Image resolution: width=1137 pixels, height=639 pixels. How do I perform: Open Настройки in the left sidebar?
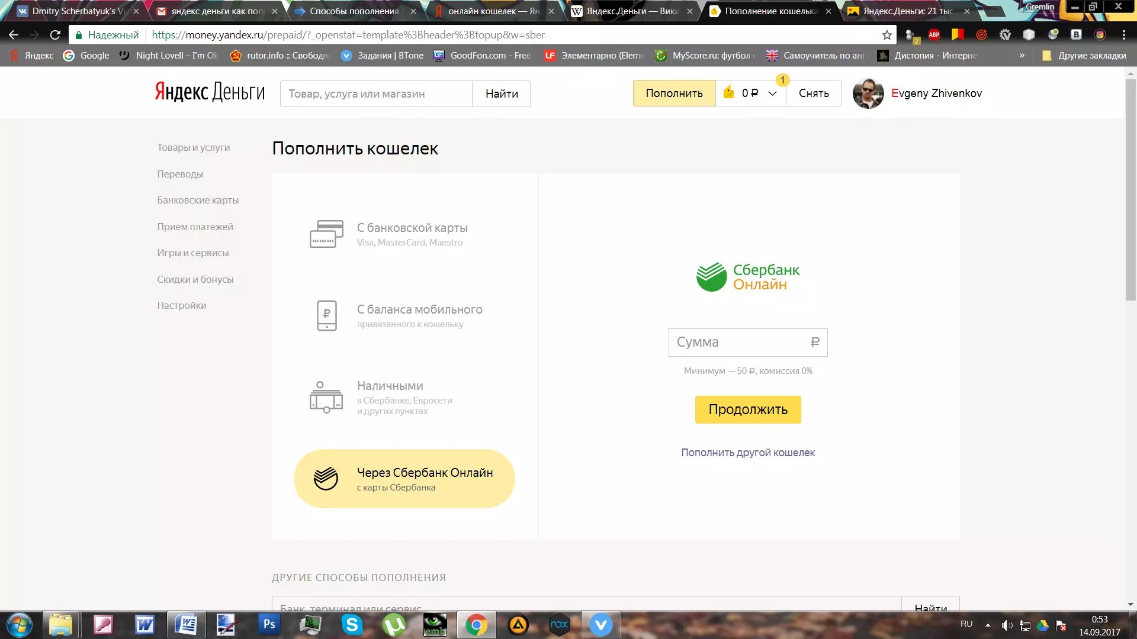tap(182, 306)
